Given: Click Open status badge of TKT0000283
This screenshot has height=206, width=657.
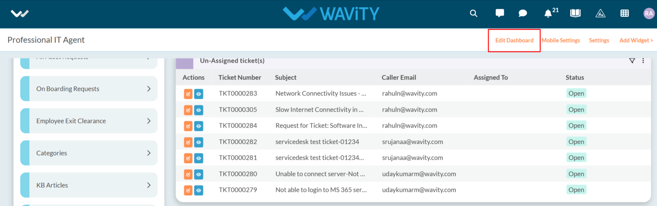Looking at the screenshot, I should (576, 94).
